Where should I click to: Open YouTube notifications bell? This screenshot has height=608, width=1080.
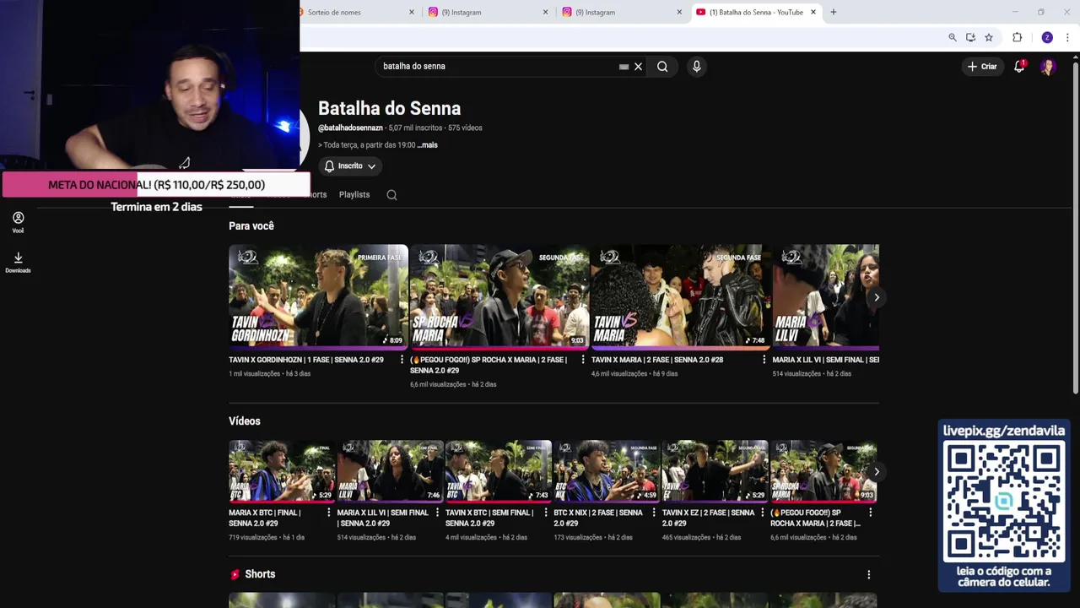point(1019,66)
